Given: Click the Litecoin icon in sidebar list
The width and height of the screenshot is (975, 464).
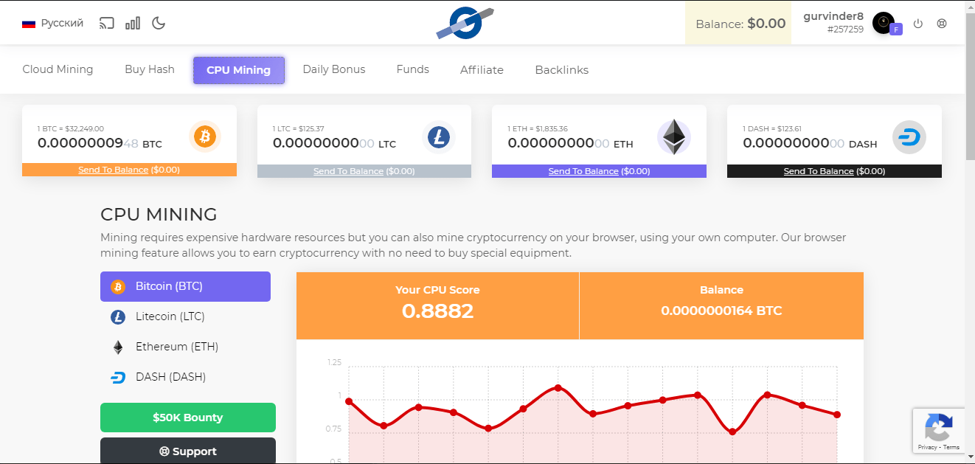Looking at the screenshot, I should coord(118,317).
